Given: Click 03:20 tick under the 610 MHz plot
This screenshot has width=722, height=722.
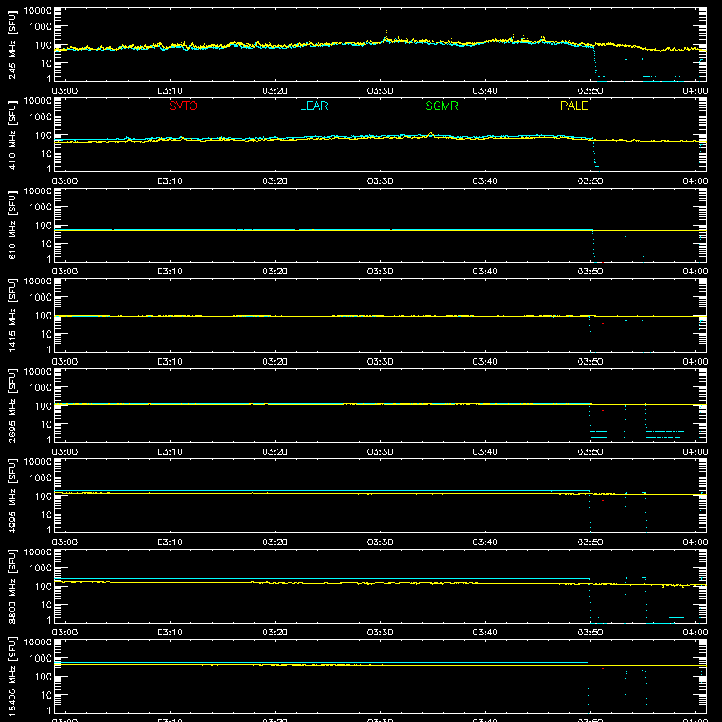Looking at the screenshot, I should [275, 272].
